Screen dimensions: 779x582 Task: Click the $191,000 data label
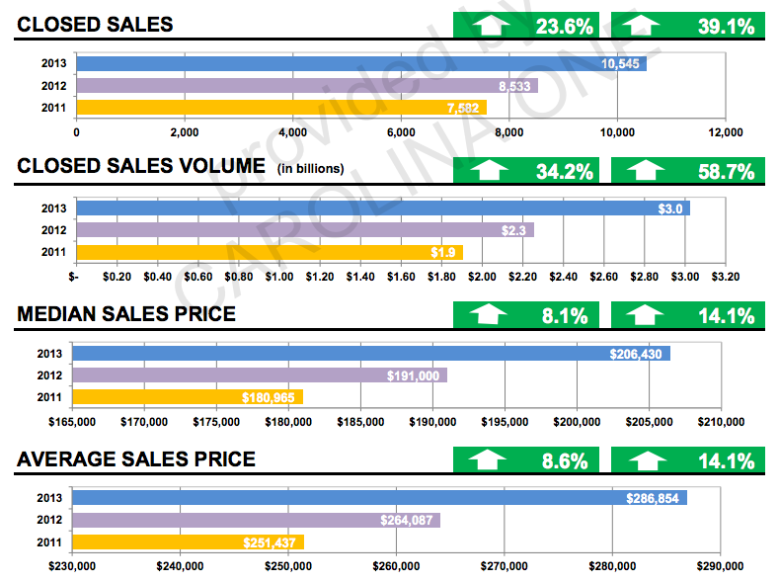[x=415, y=375]
